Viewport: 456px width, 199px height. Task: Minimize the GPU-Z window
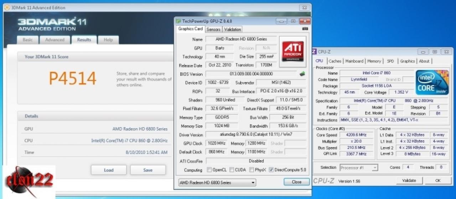point(281,21)
